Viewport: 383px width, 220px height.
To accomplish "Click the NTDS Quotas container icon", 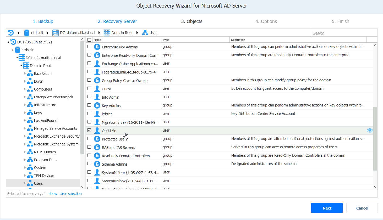I will click(30, 152).
